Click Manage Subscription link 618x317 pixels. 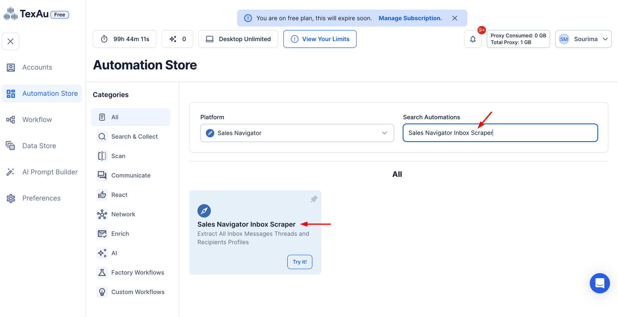(x=410, y=18)
